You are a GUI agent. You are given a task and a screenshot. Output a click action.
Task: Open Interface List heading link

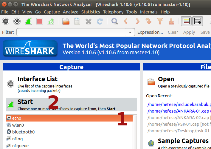[x=38, y=79]
